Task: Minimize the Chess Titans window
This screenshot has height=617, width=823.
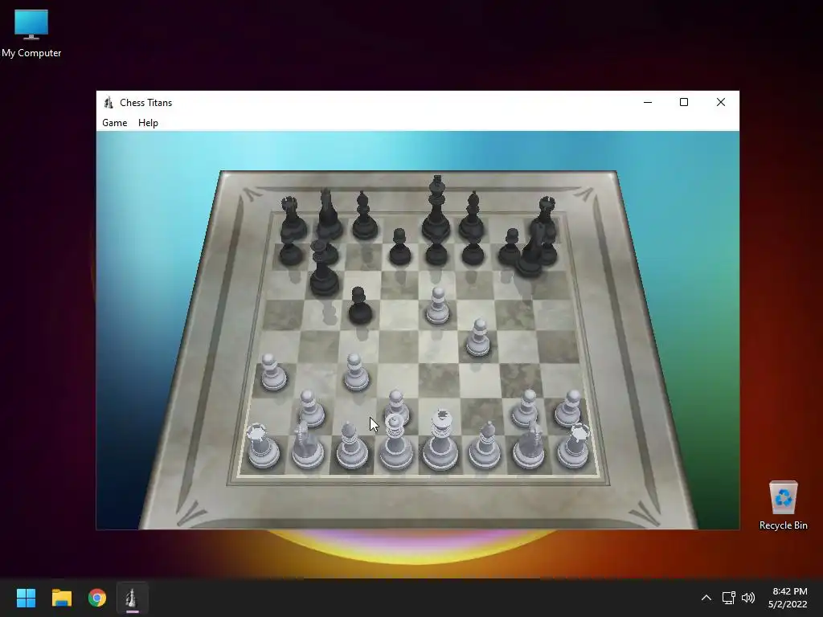Action: pos(648,102)
